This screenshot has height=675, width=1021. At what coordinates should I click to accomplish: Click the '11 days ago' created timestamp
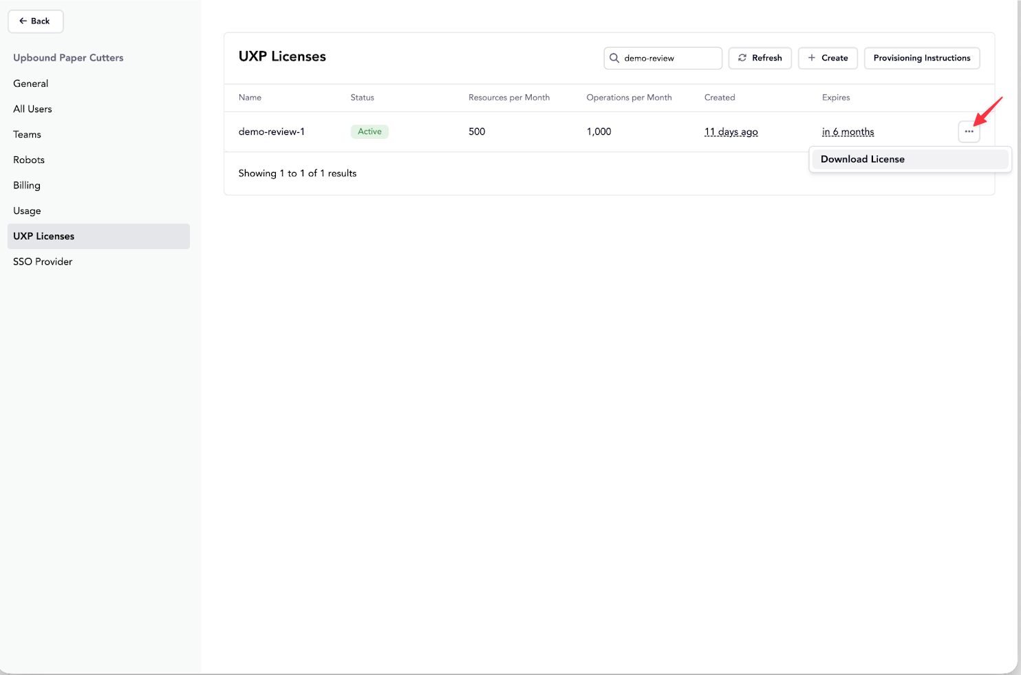(x=731, y=131)
